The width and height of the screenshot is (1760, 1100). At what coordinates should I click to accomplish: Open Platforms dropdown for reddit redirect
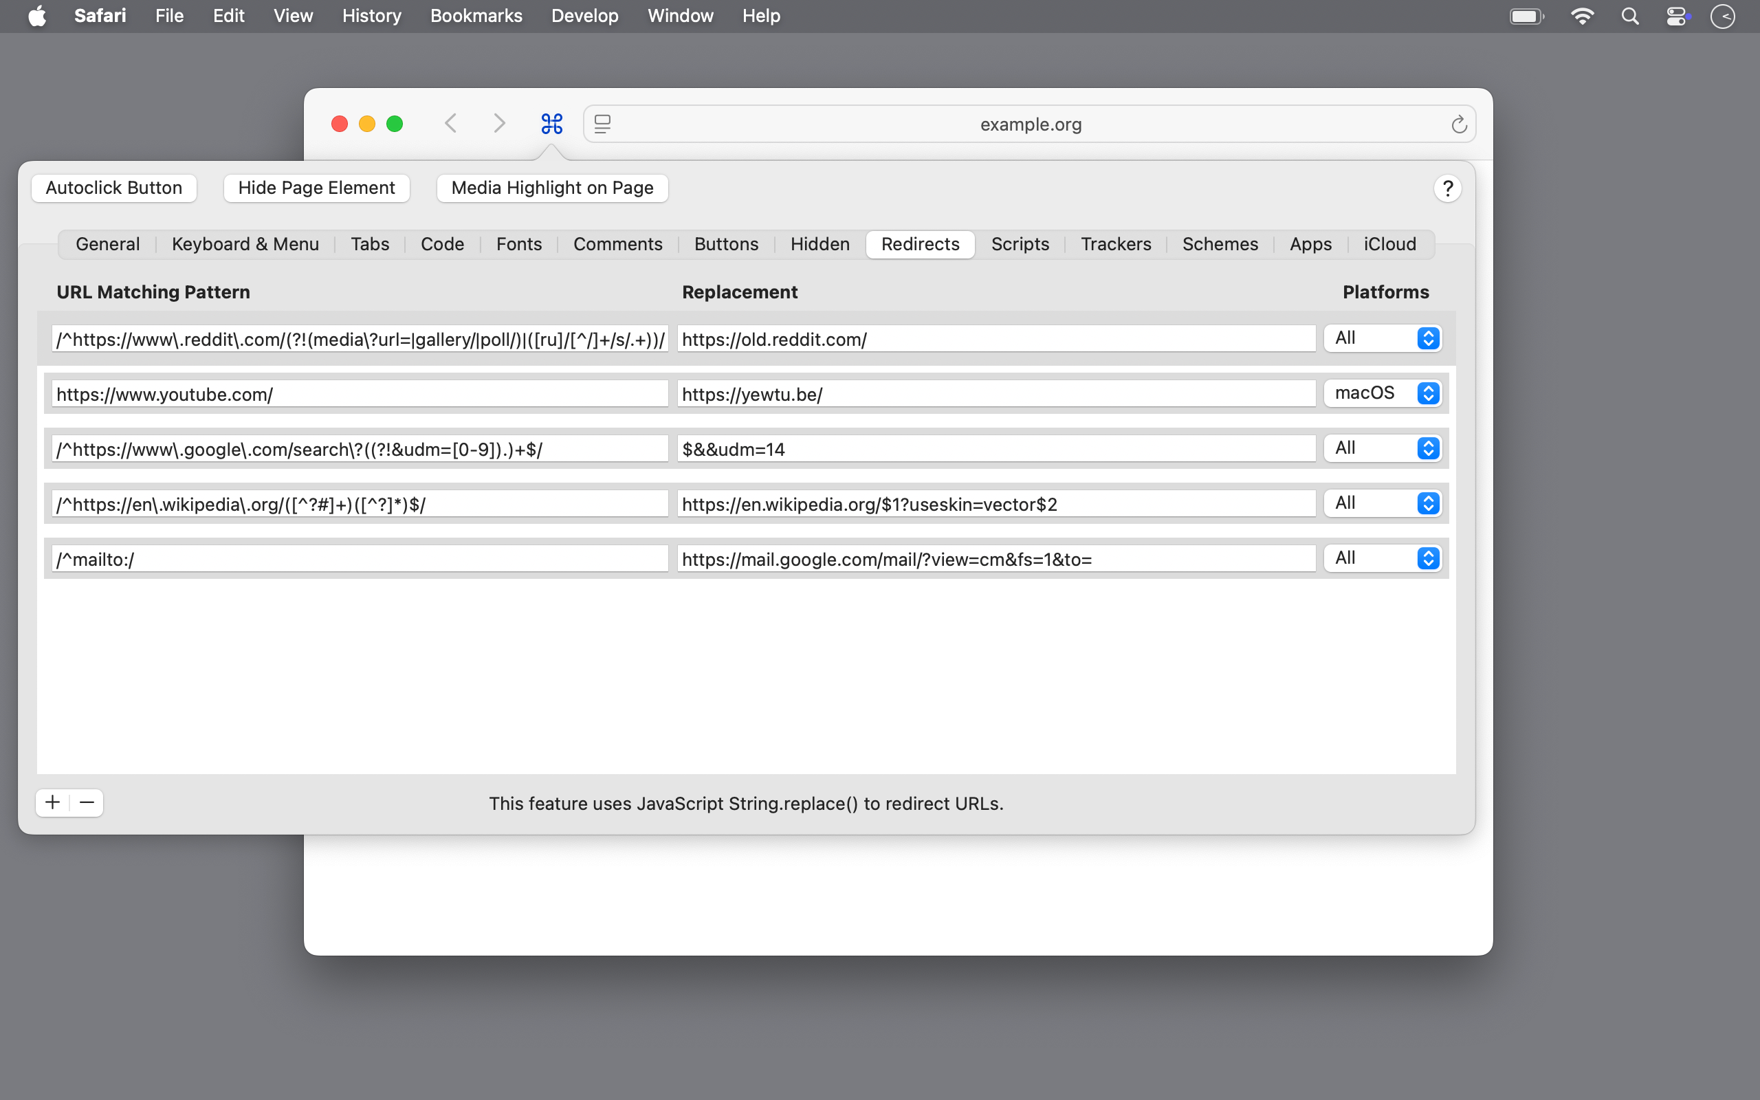[x=1383, y=338]
